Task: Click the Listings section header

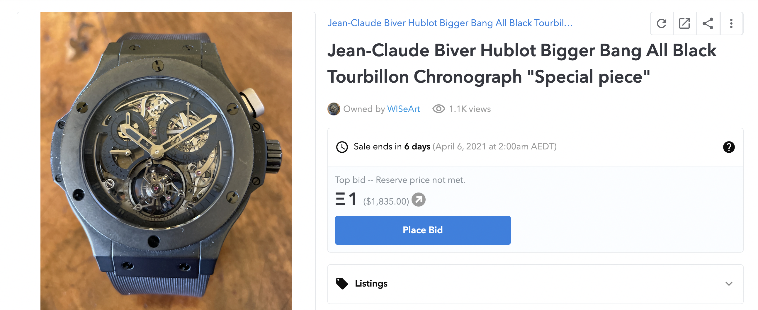Action: [535, 284]
